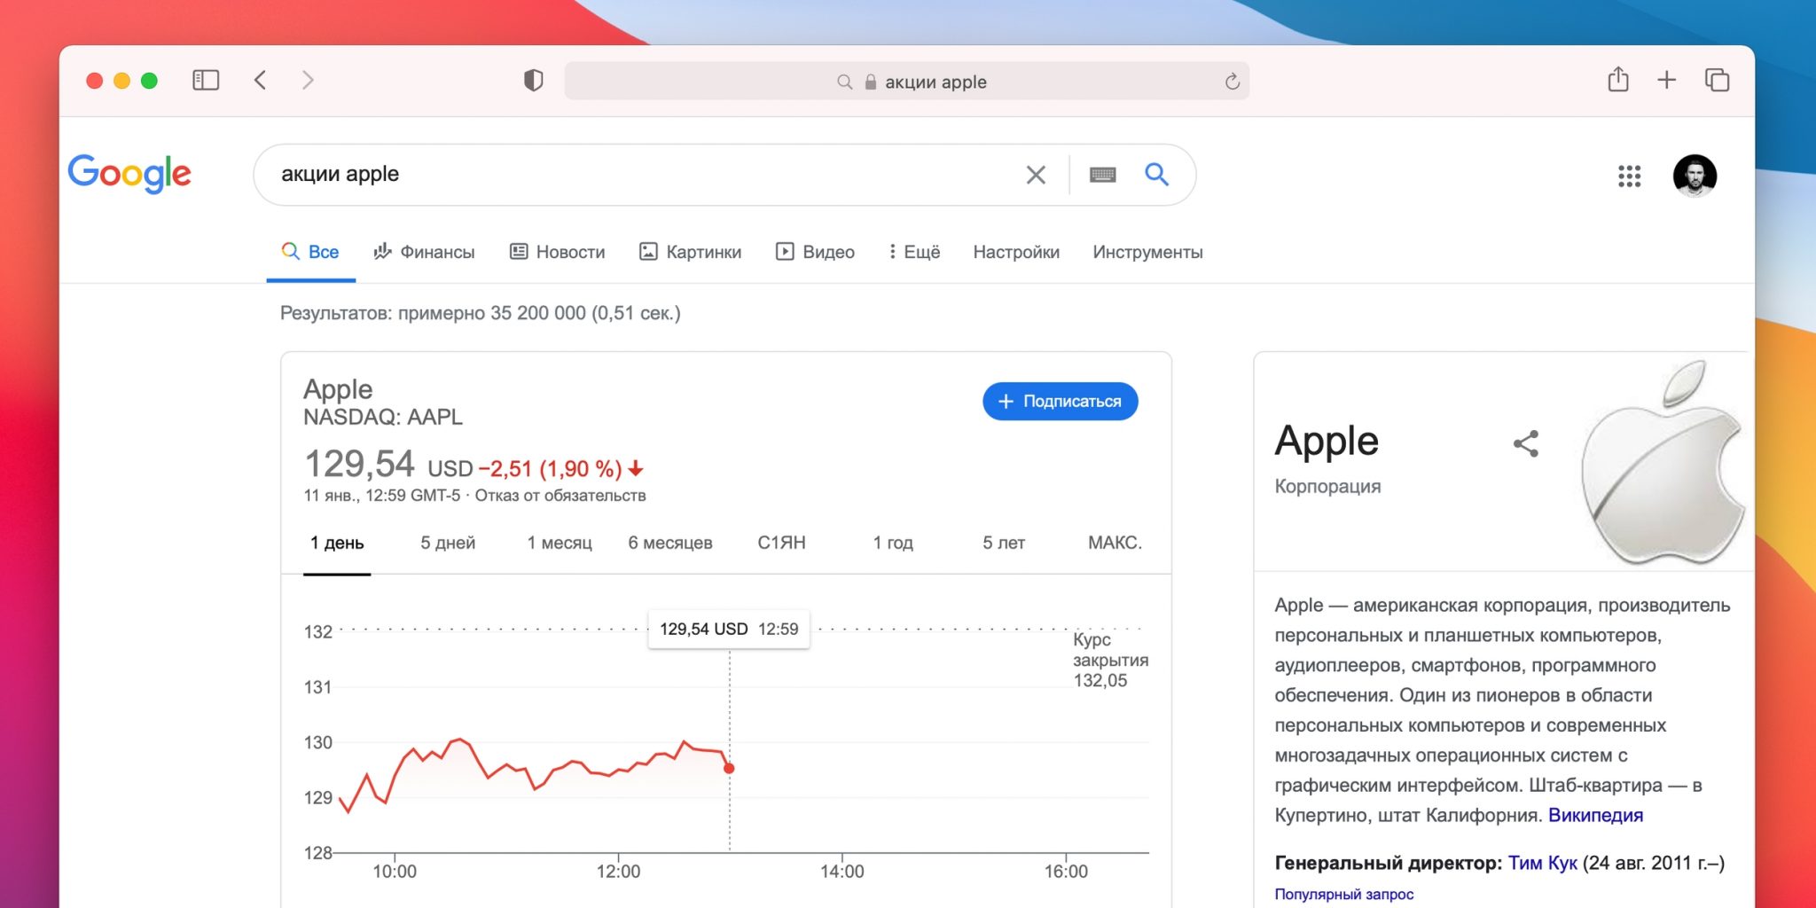
Task: Click the Apple knowledge panel title
Action: 1327,441
